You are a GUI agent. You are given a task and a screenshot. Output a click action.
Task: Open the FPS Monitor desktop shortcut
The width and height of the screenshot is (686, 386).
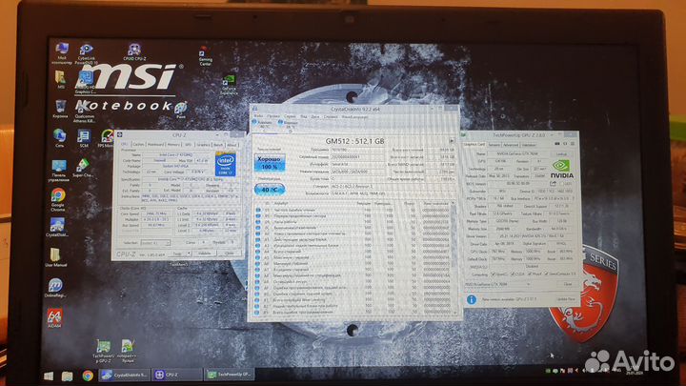pos(107,138)
